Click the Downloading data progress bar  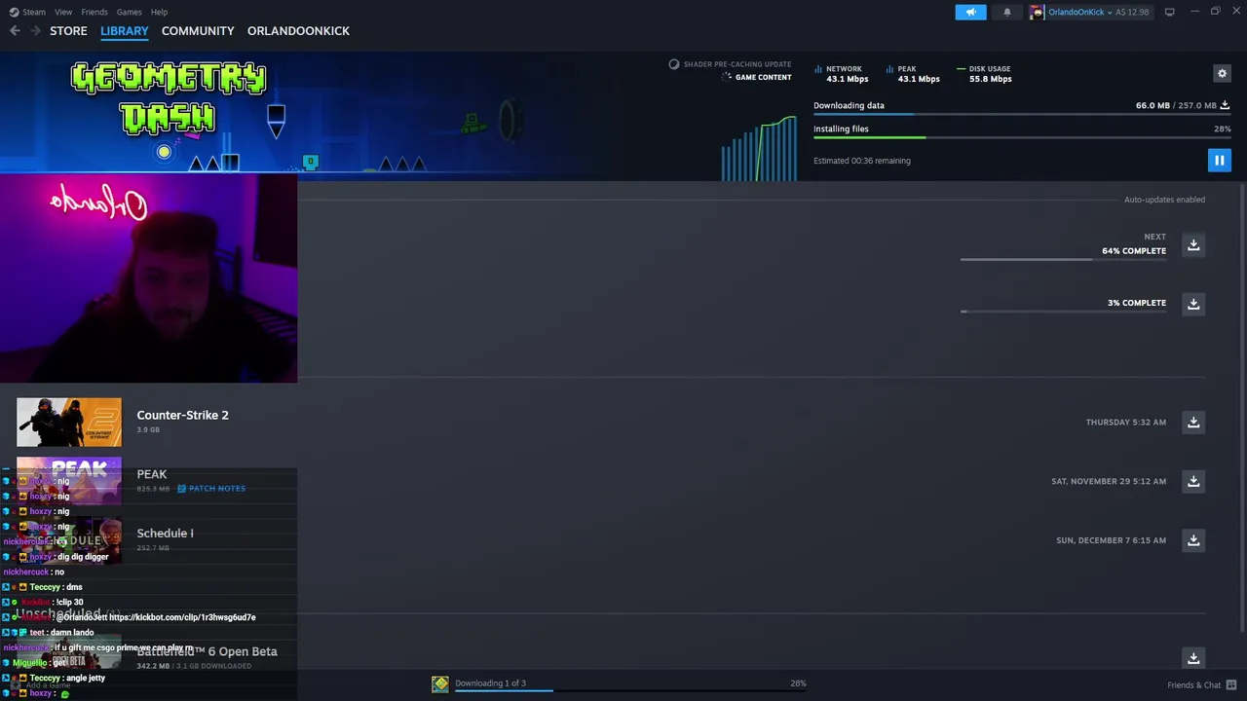(1022, 115)
